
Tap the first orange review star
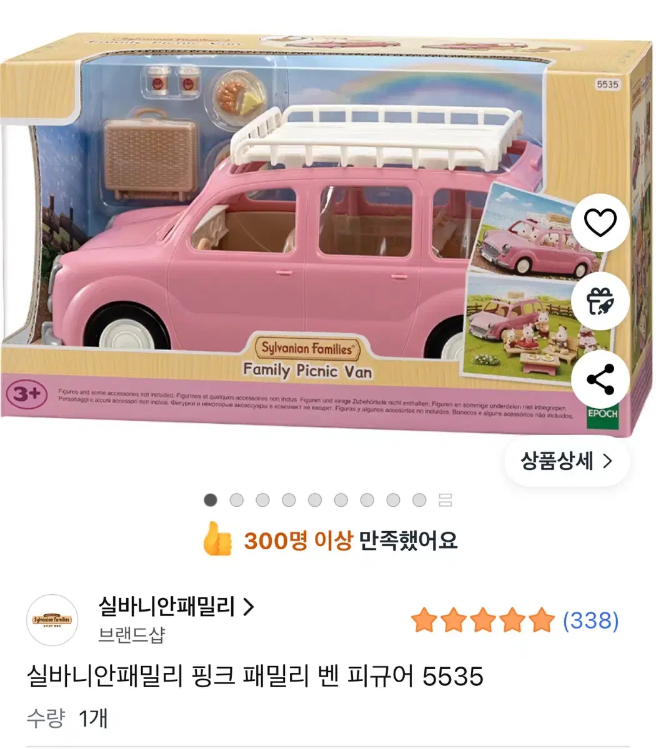(x=424, y=621)
